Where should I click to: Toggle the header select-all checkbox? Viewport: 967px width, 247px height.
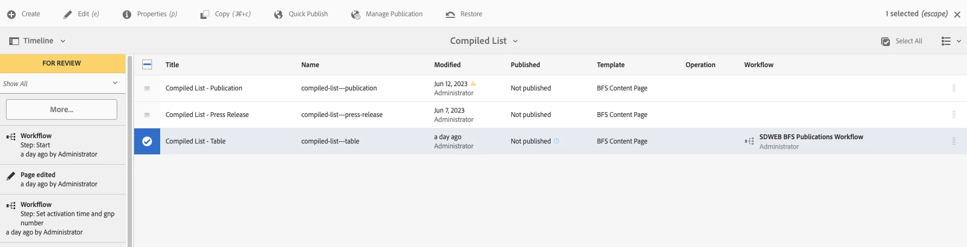tap(147, 64)
